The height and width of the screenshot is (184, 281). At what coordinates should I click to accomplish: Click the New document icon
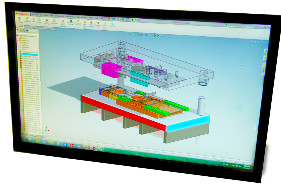point(104,18)
